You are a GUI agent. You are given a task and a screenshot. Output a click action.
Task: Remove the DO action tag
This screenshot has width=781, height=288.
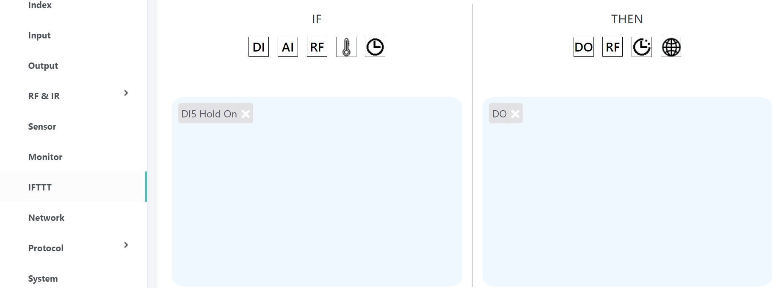(x=515, y=114)
